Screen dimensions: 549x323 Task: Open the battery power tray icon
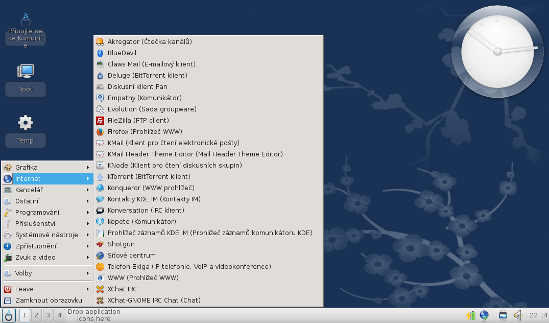click(470, 315)
